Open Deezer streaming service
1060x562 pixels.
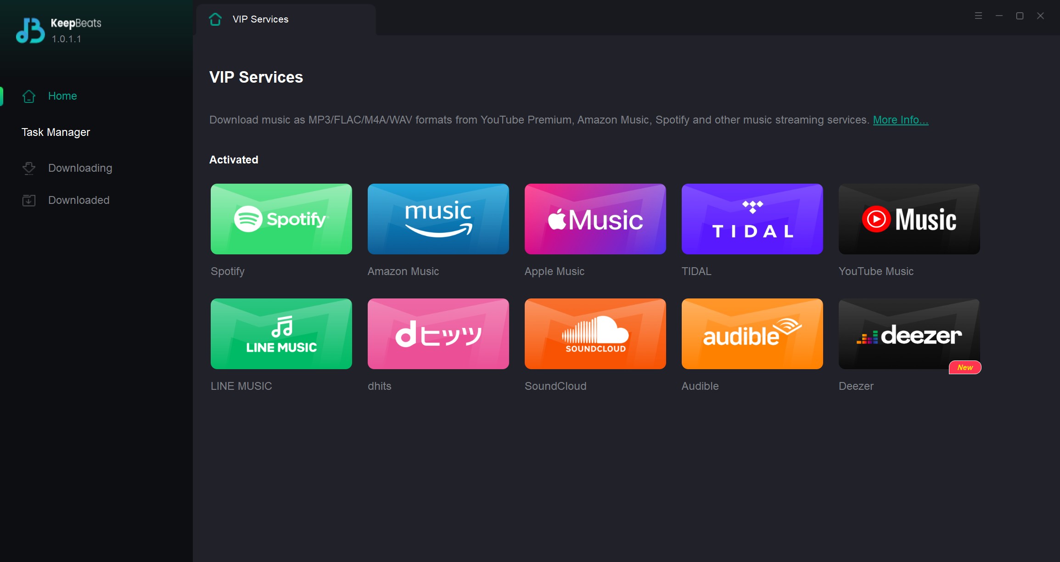[910, 334]
